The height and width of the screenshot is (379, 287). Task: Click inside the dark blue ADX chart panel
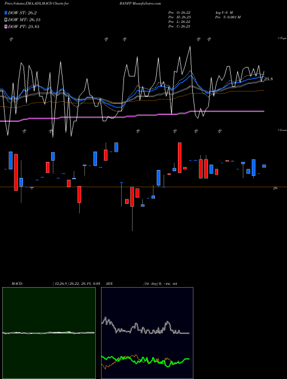(x=147, y=333)
